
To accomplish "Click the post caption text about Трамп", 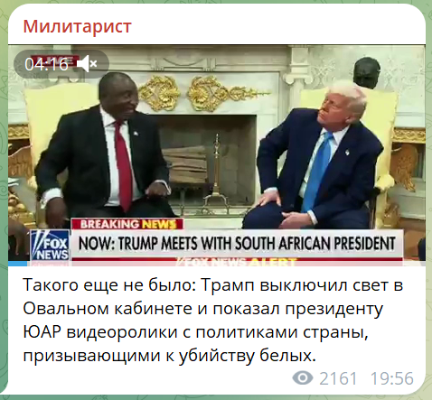I will [x=213, y=320].
